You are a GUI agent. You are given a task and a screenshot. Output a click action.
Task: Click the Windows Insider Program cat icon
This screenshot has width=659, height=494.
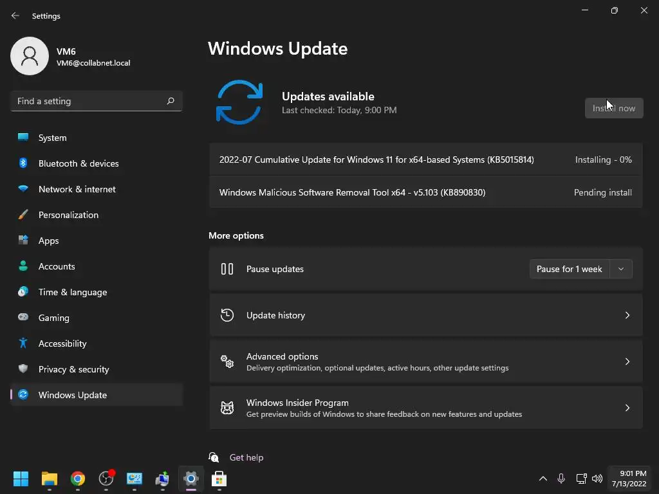click(x=227, y=407)
